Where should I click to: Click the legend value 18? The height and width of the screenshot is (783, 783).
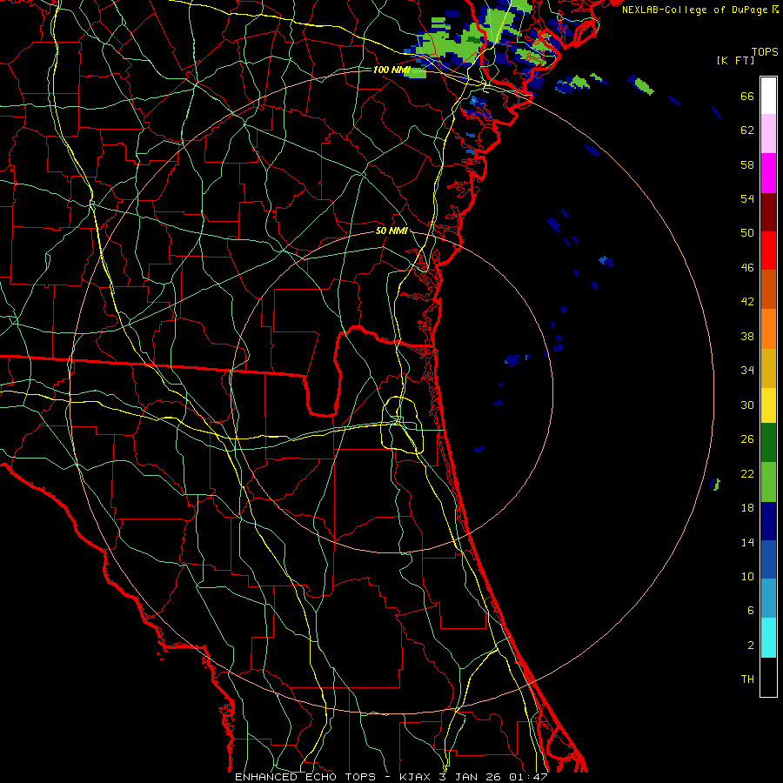(x=747, y=508)
